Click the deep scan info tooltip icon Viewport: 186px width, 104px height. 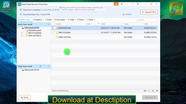pyautogui.click(x=60, y=8)
